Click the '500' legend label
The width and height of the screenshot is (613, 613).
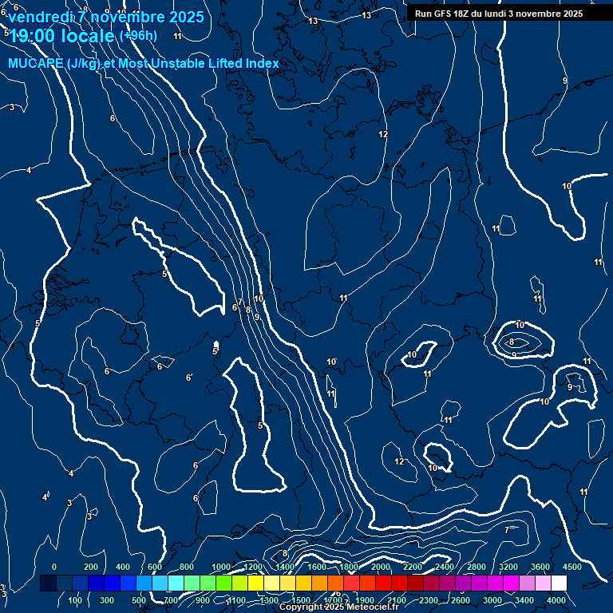(139, 600)
